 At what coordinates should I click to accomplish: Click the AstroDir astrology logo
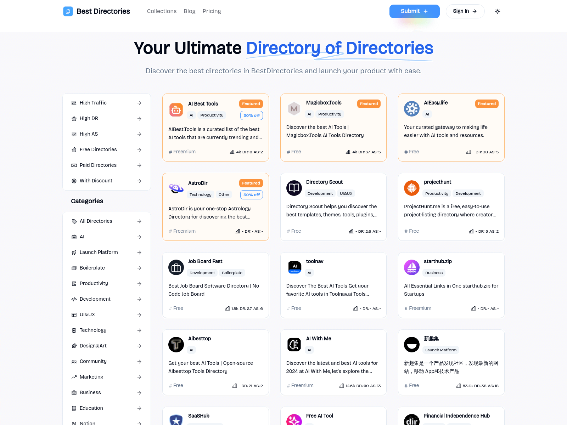176,189
